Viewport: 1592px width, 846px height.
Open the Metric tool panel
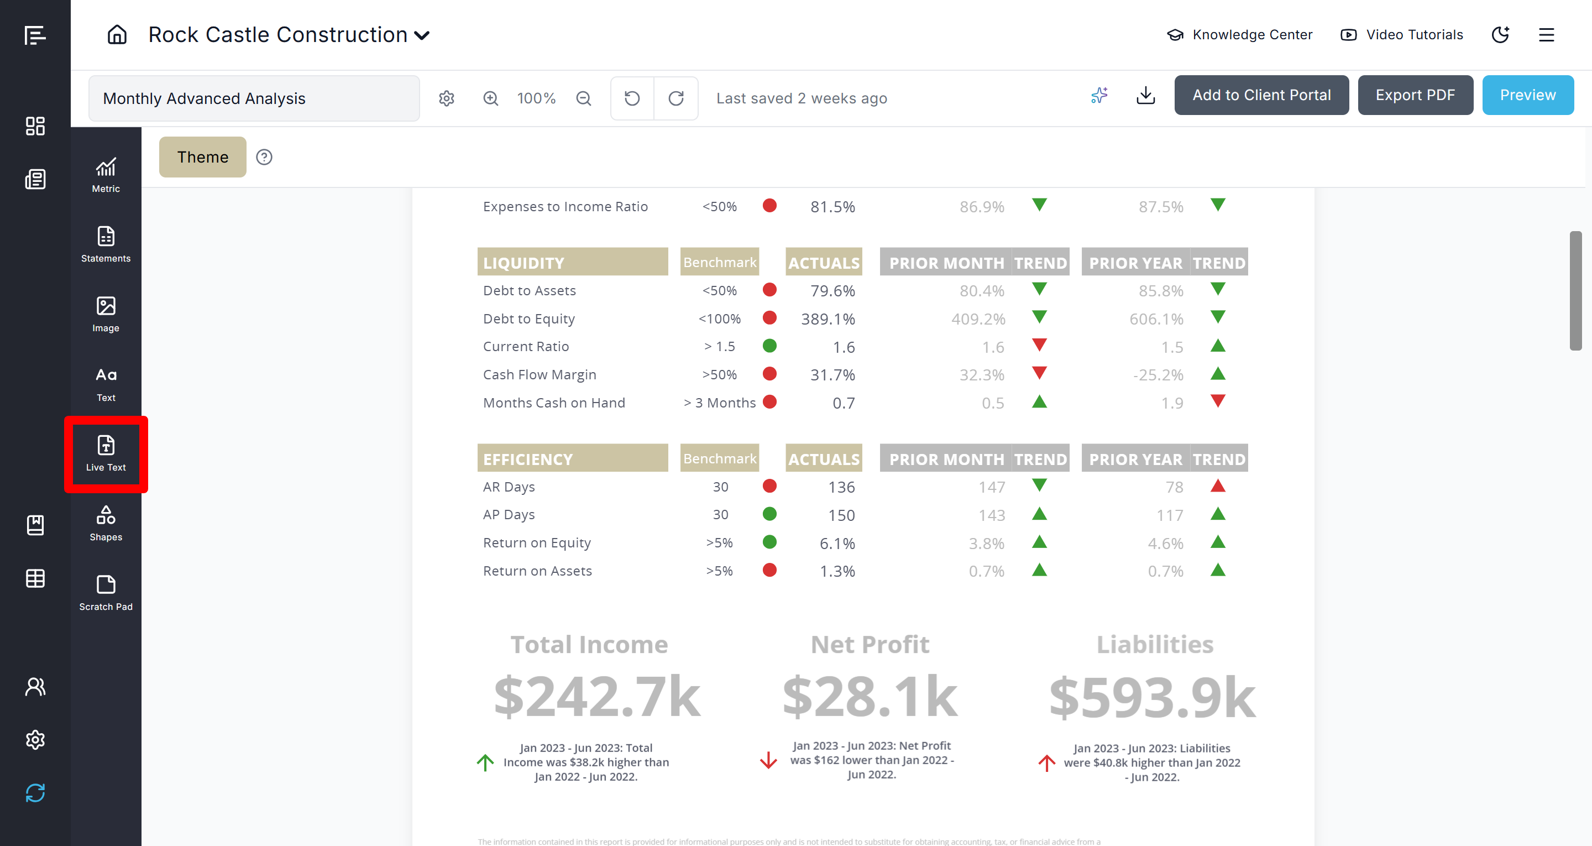pyautogui.click(x=106, y=175)
